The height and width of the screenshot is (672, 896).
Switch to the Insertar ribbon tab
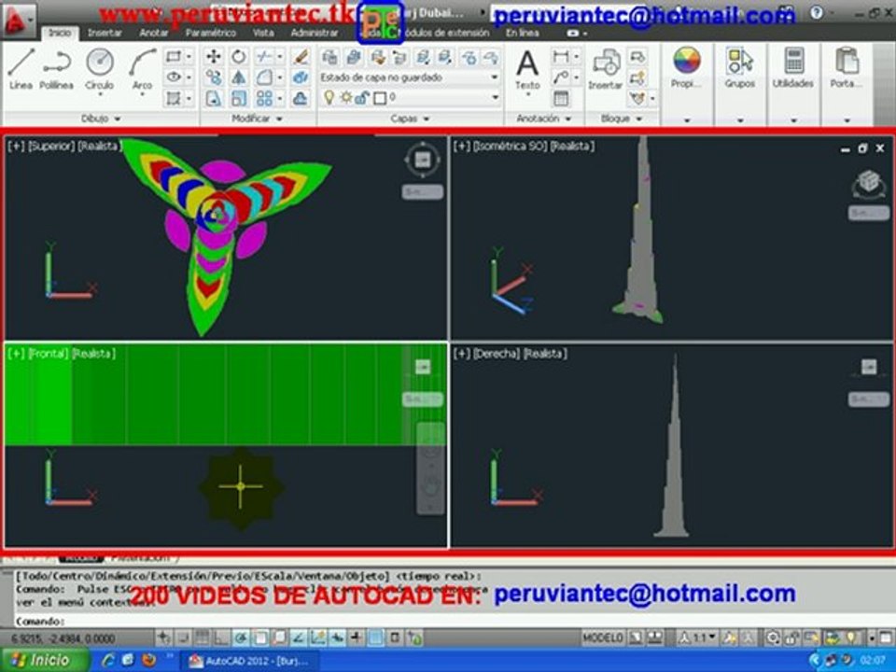(x=105, y=33)
